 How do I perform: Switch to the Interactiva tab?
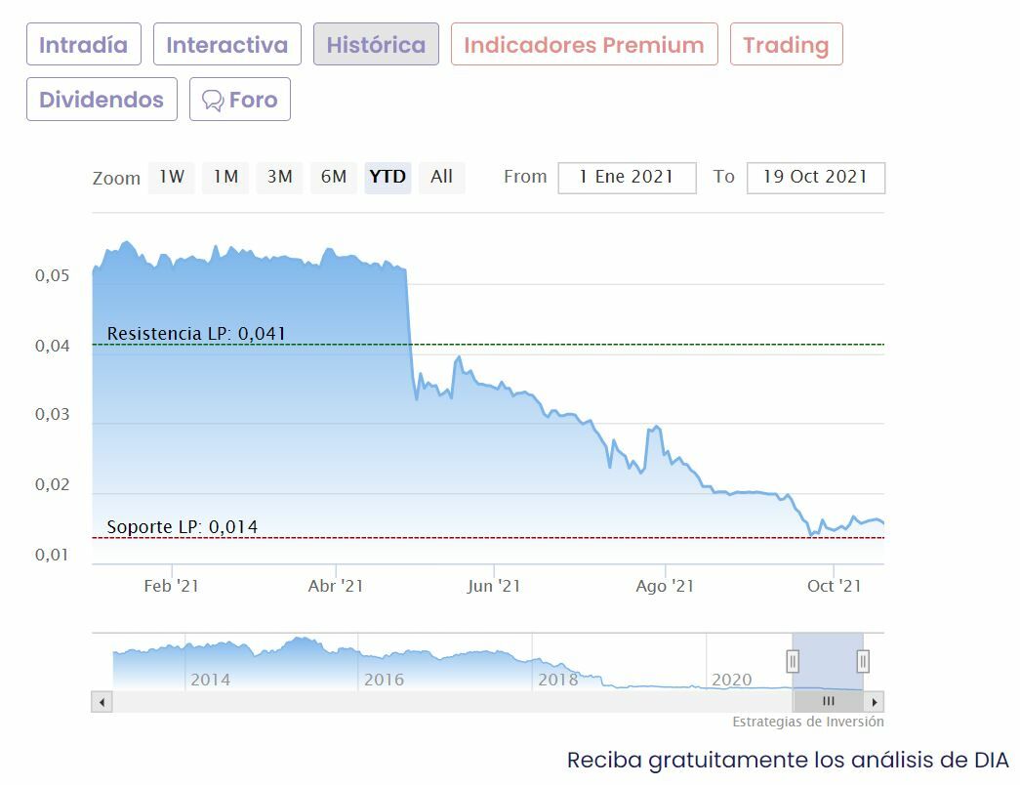coord(226,45)
